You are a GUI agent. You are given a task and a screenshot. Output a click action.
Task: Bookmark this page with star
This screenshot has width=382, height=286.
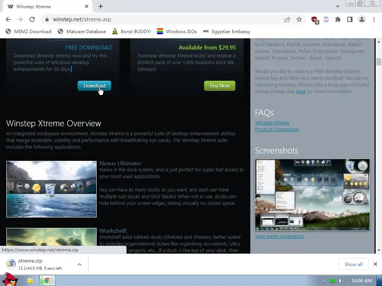pyautogui.click(x=299, y=19)
